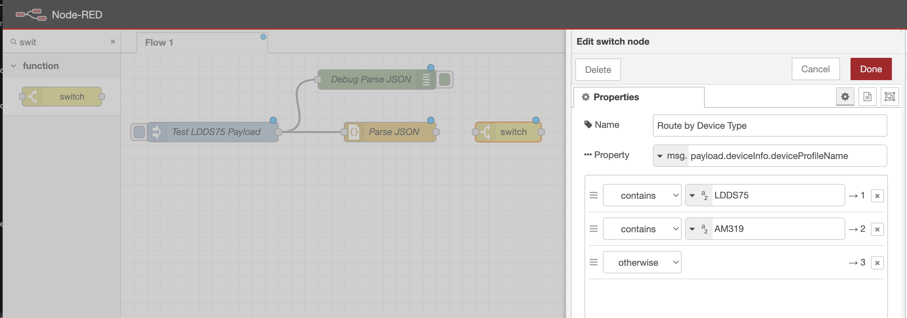Select the switch node in the palette
907x318 pixels.
click(62, 97)
